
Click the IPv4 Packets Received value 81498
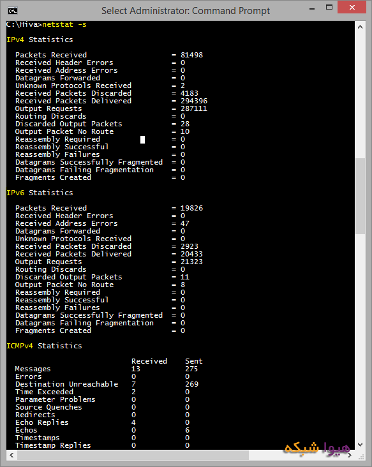(191, 55)
